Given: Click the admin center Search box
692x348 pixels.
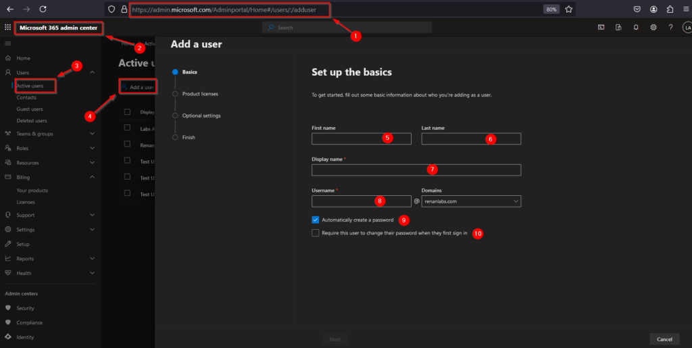Looking at the screenshot, I should [347, 27].
